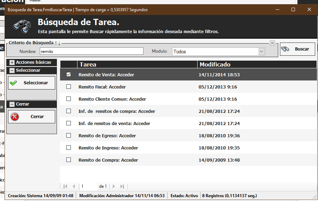Collapse the Seleccionar panel section
Viewport: 318px width, 201px height.
pyautogui.click(x=12, y=70)
